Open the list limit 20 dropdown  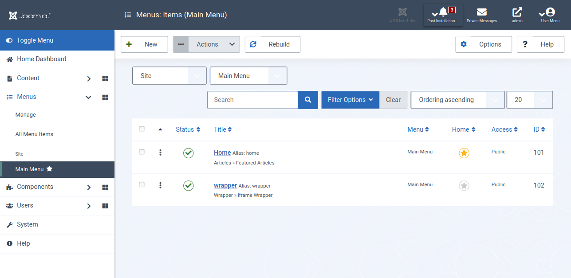click(x=530, y=100)
